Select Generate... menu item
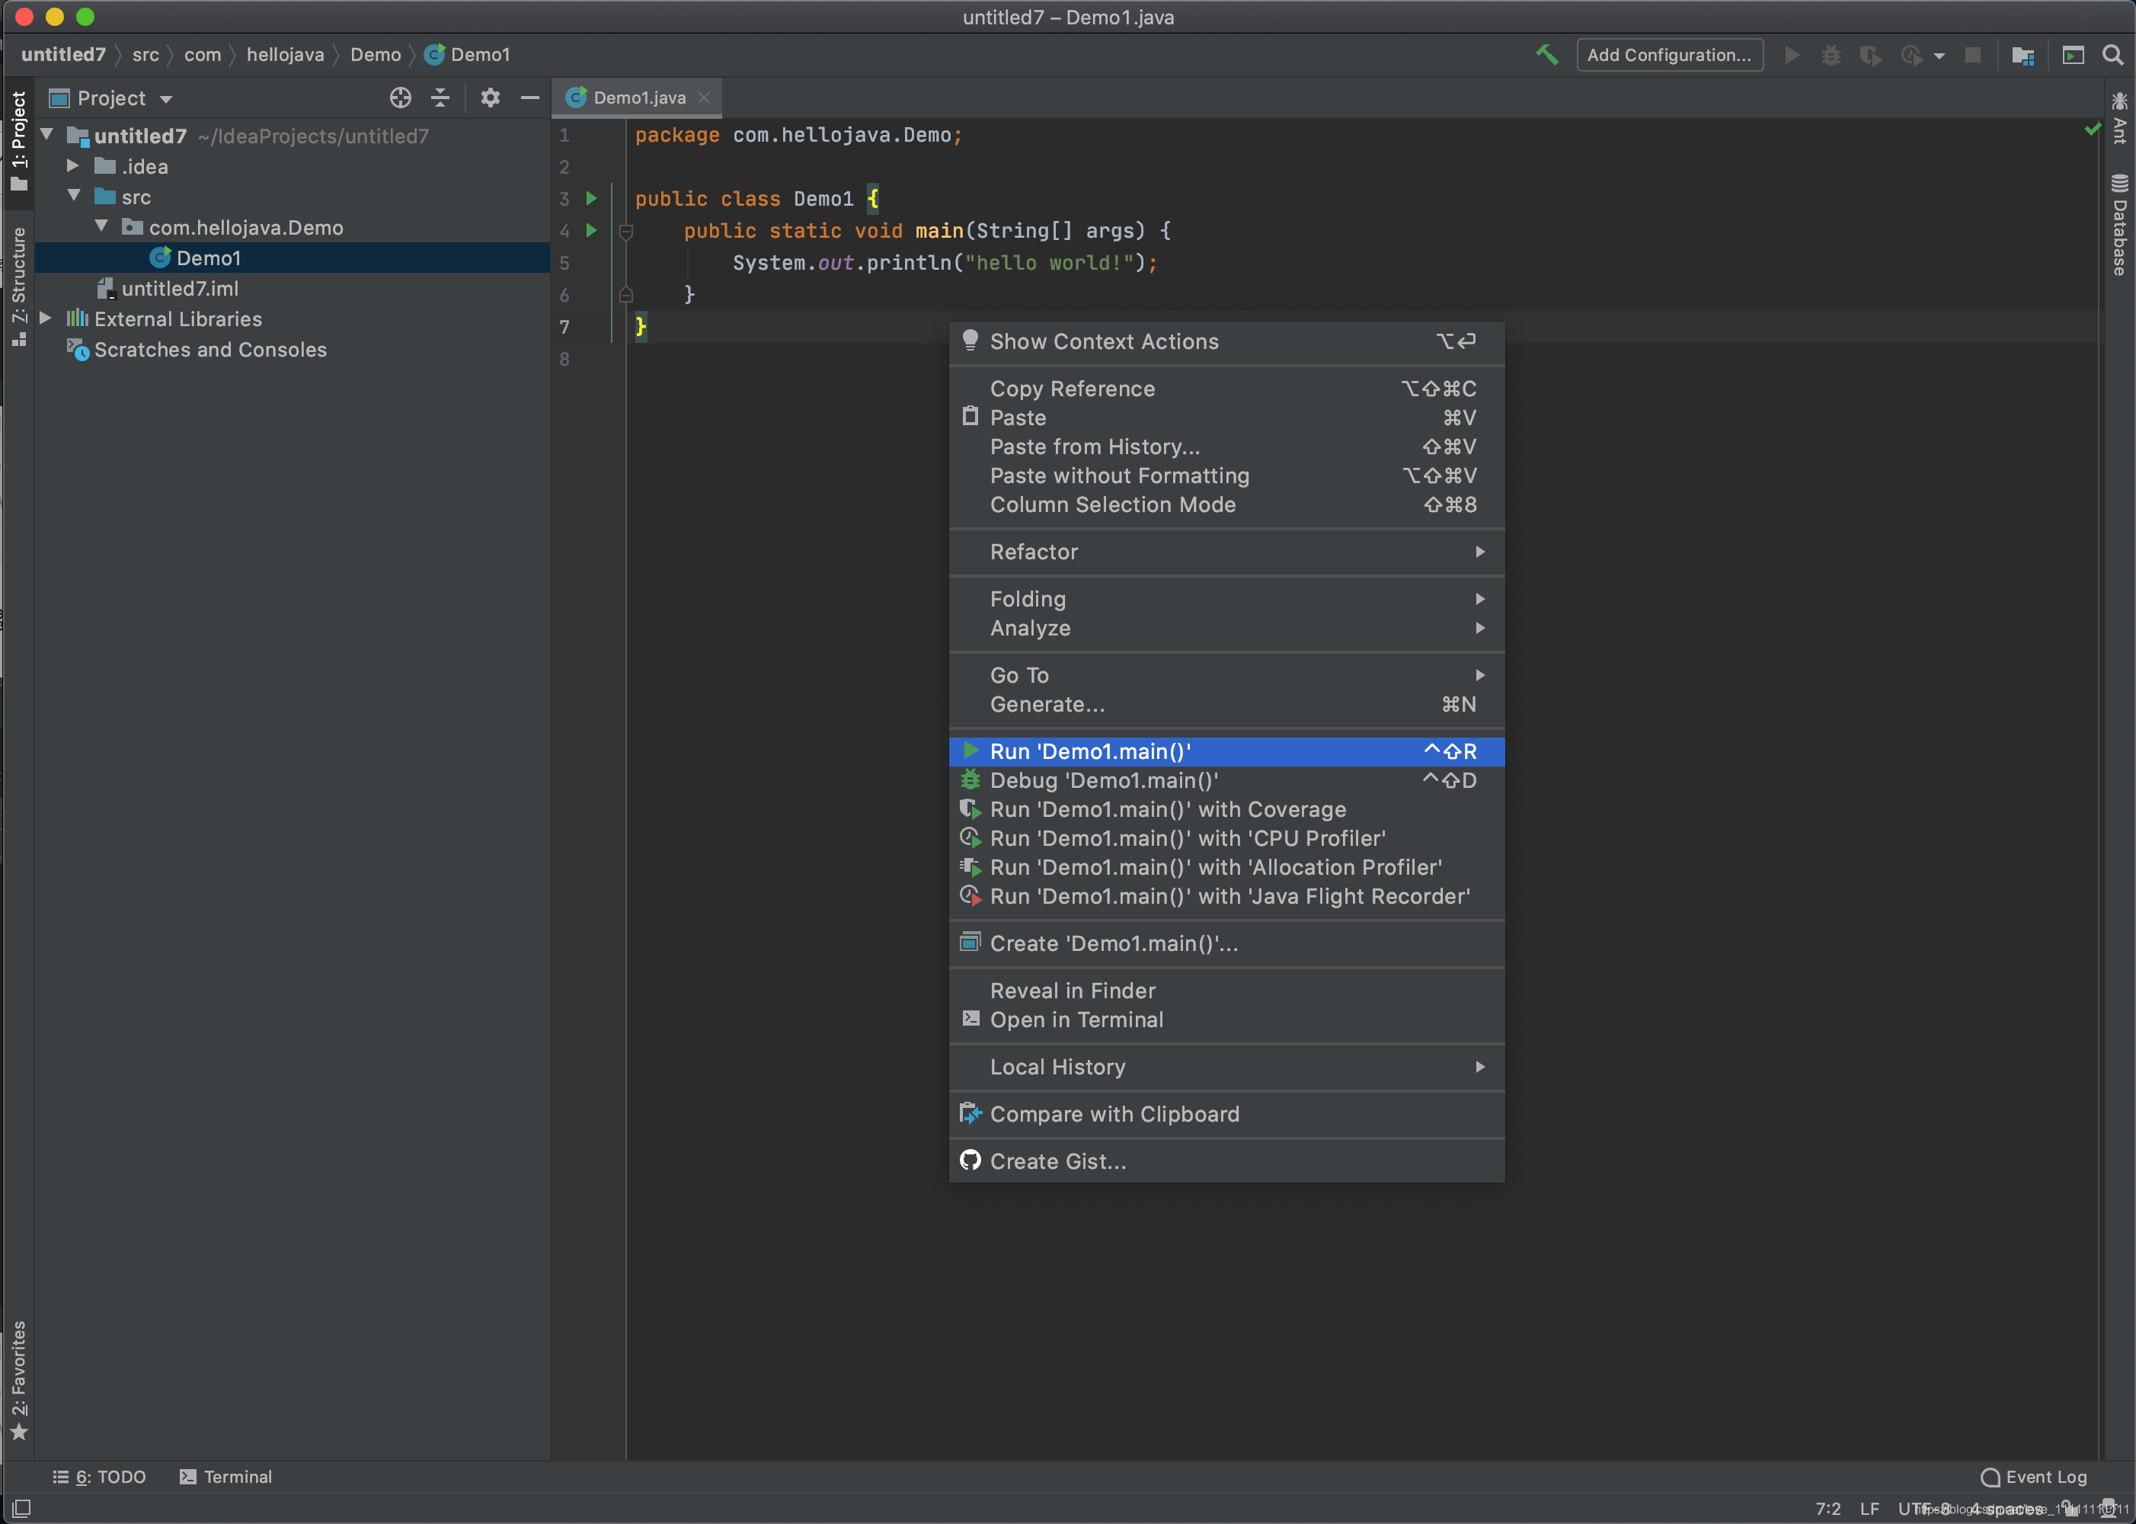 [x=1227, y=705]
